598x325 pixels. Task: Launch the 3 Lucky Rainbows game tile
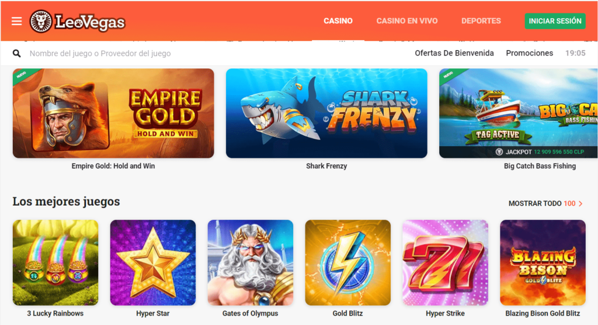point(55,263)
